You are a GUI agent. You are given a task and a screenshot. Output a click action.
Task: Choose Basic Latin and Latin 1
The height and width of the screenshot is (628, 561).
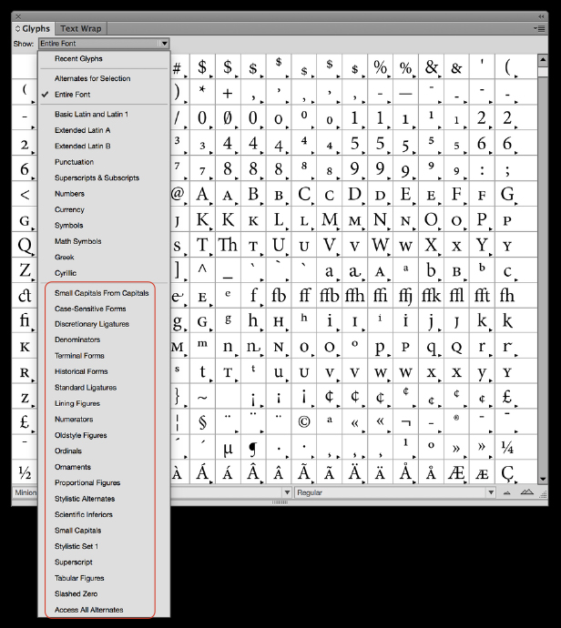point(104,114)
